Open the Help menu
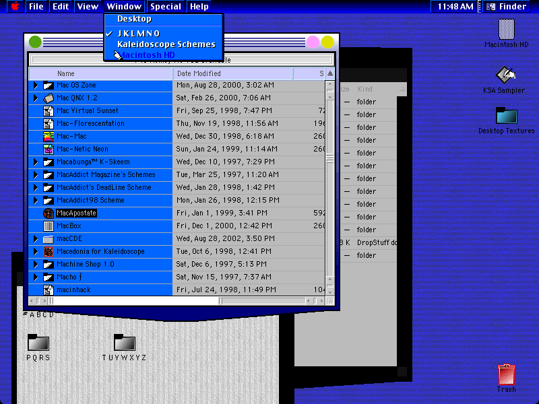Image resolution: width=539 pixels, height=404 pixels. point(199,6)
